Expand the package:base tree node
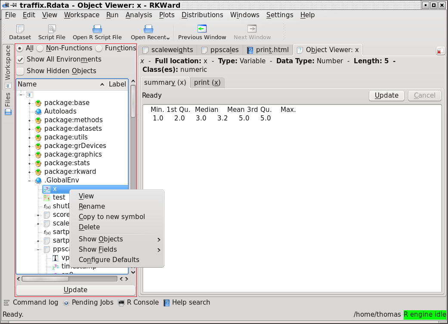This screenshot has width=448, height=324. click(30, 103)
